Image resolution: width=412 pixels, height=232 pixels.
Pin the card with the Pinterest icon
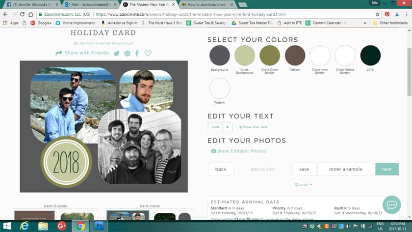coord(127,54)
